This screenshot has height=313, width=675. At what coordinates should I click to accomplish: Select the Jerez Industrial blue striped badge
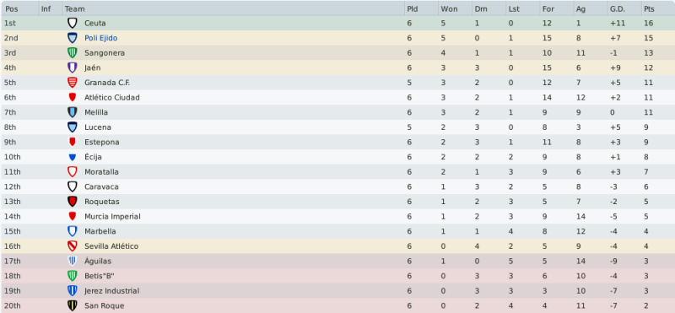coord(73,290)
